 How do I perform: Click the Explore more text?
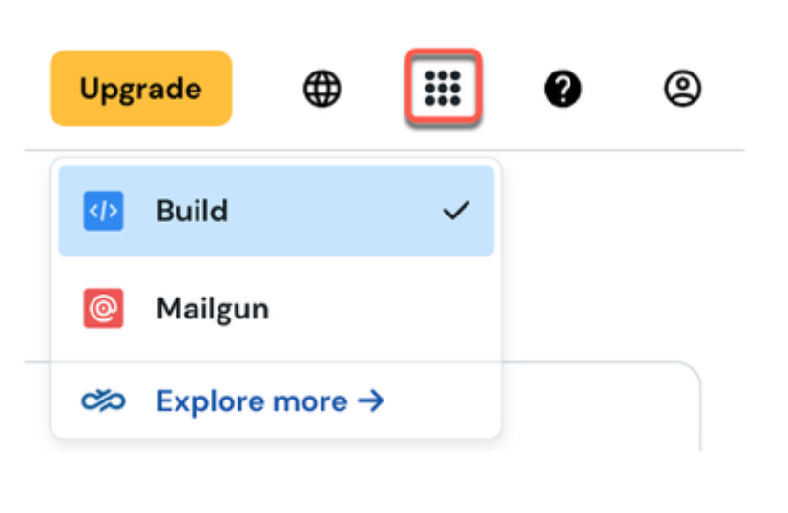click(252, 400)
